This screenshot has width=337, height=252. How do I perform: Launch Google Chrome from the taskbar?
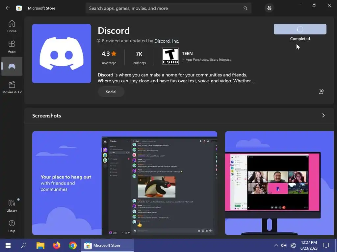point(73,245)
